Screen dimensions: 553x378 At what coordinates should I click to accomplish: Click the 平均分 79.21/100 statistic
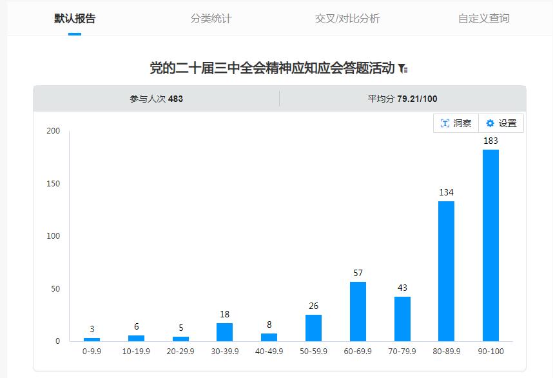point(402,99)
